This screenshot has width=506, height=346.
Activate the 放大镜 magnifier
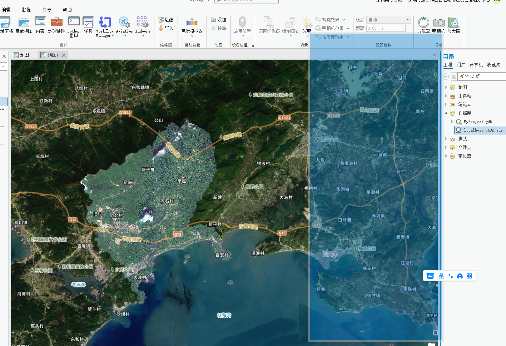(x=453, y=25)
